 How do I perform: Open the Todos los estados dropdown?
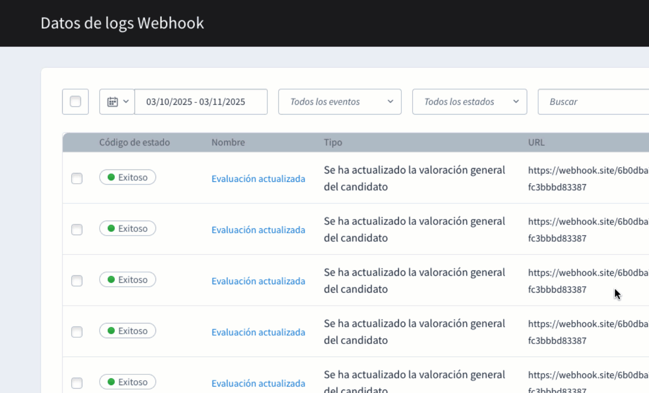pyautogui.click(x=469, y=101)
